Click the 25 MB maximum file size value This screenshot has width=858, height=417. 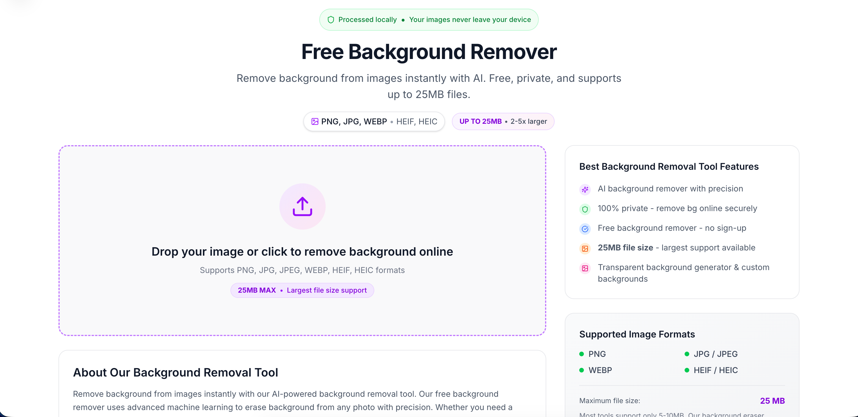click(772, 401)
